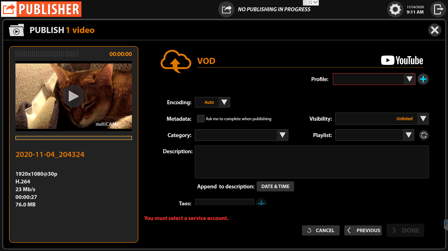Viewport: 448px width, 251px height.
Task: Add a tag with plus icon
Action: (x=261, y=202)
